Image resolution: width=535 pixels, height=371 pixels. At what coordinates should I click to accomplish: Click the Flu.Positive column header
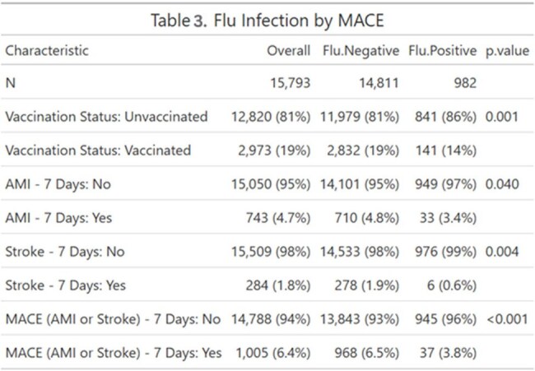(443, 51)
